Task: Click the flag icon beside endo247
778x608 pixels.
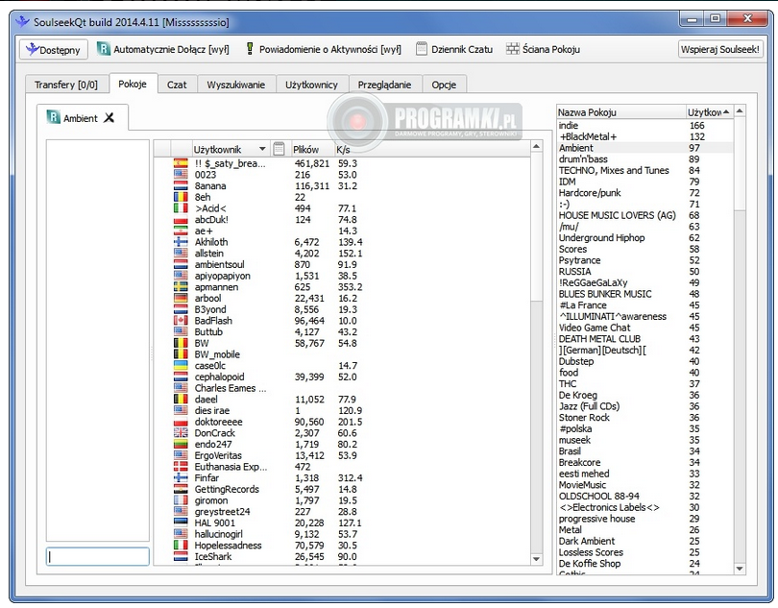Action: click(x=181, y=444)
